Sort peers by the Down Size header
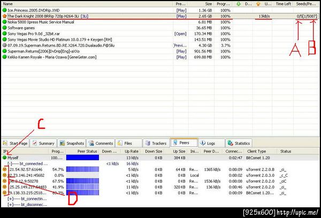 [154, 151]
